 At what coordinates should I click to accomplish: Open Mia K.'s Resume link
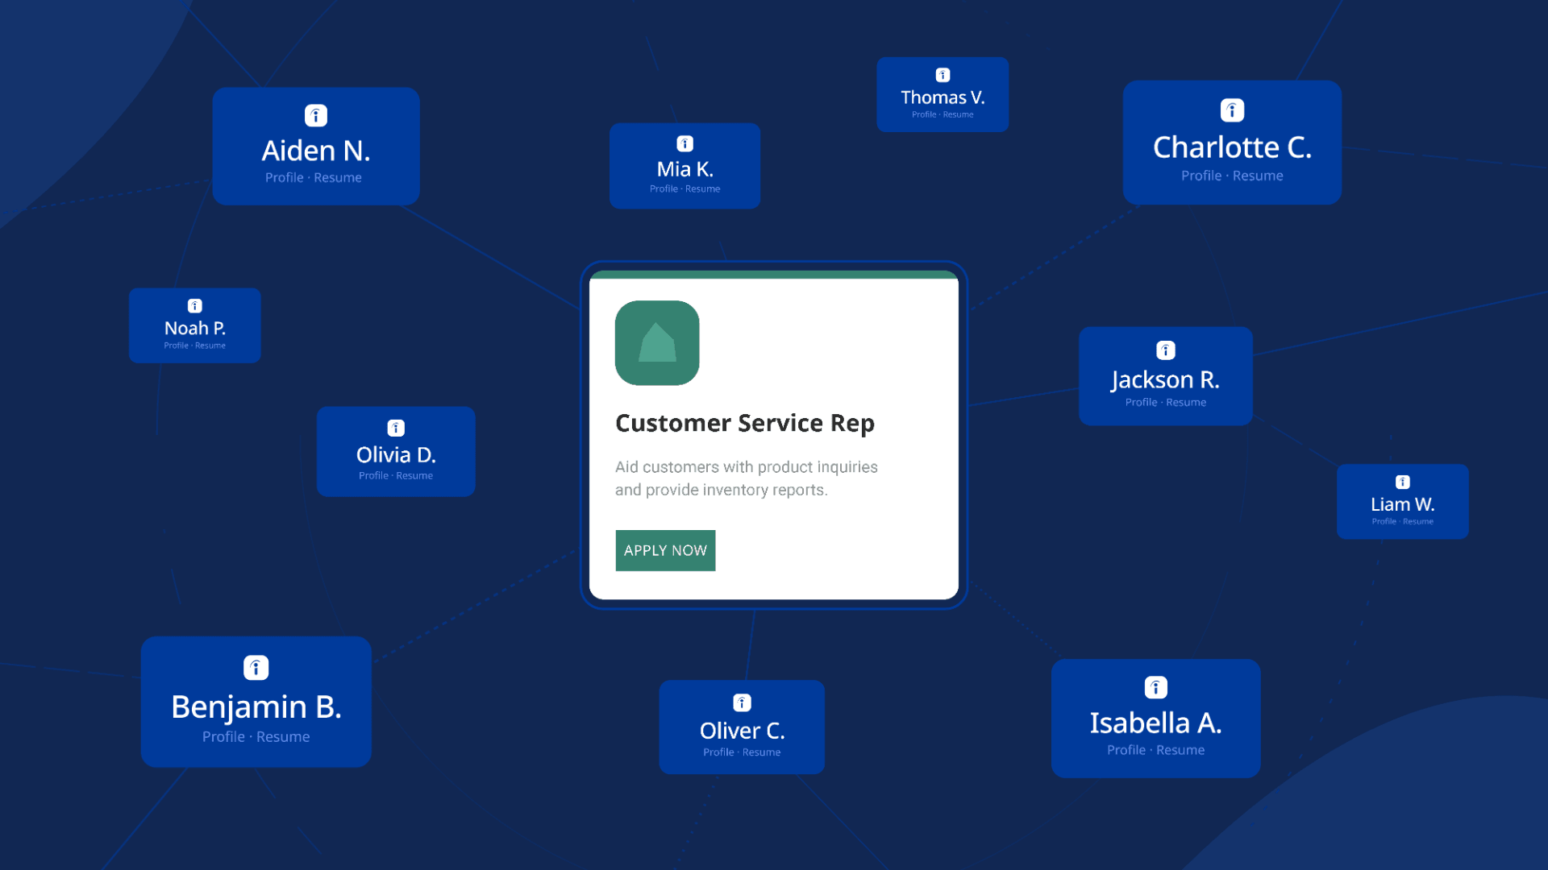tap(702, 188)
